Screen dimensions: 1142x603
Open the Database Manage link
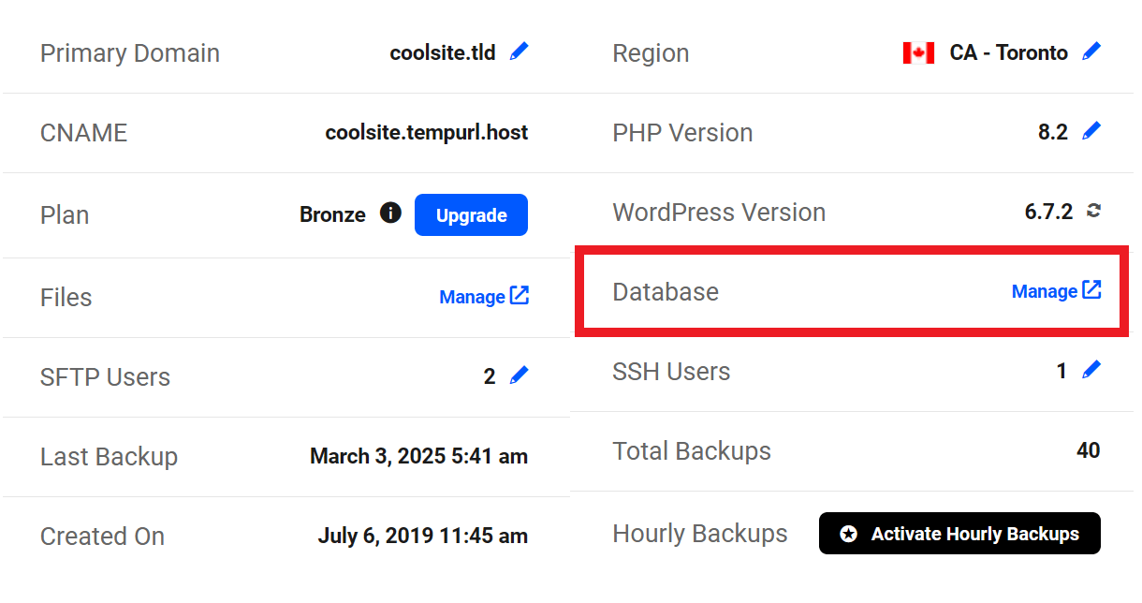(x=1056, y=291)
